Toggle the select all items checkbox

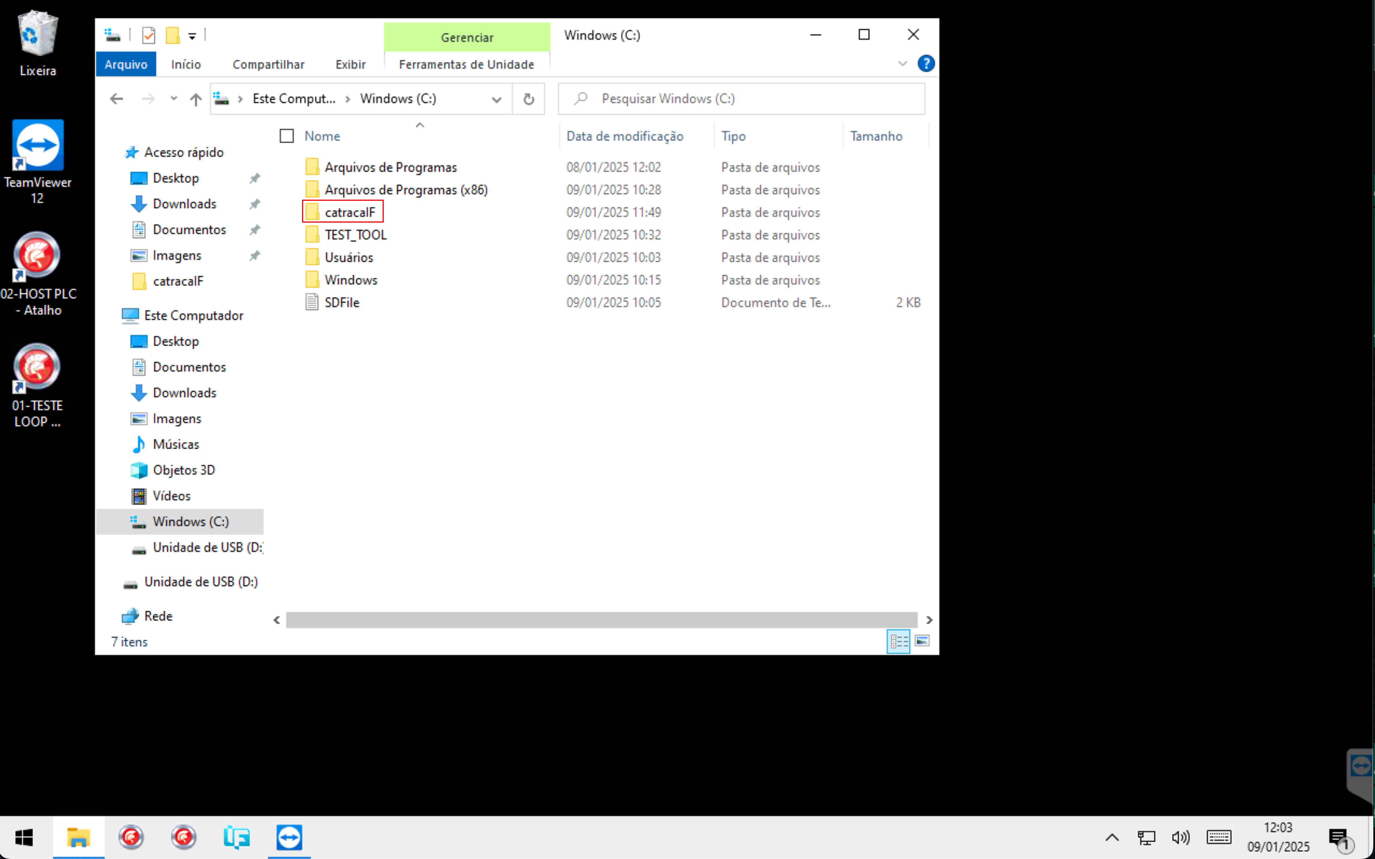[x=286, y=136]
